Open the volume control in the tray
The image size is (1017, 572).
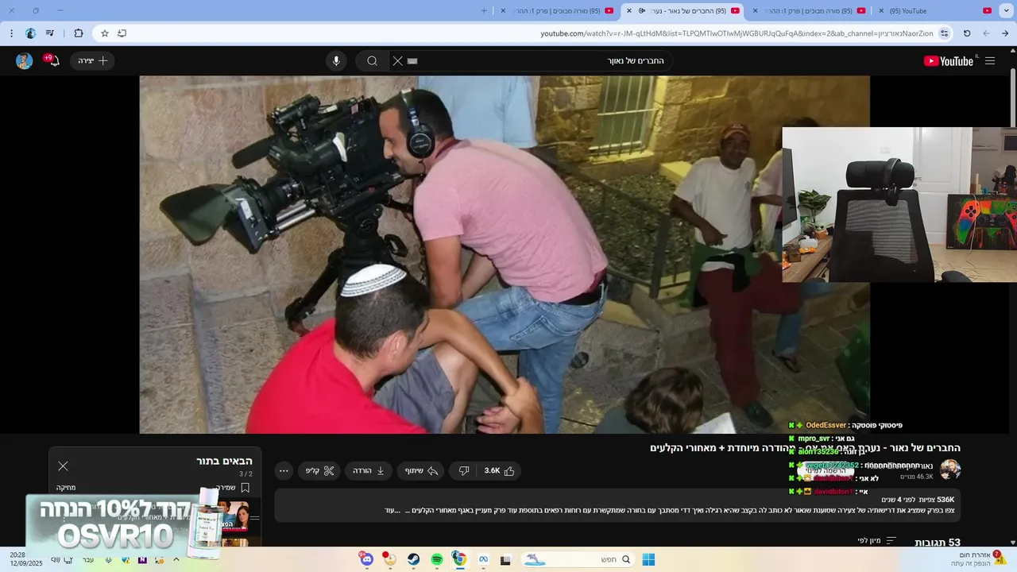[x=56, y=559]
